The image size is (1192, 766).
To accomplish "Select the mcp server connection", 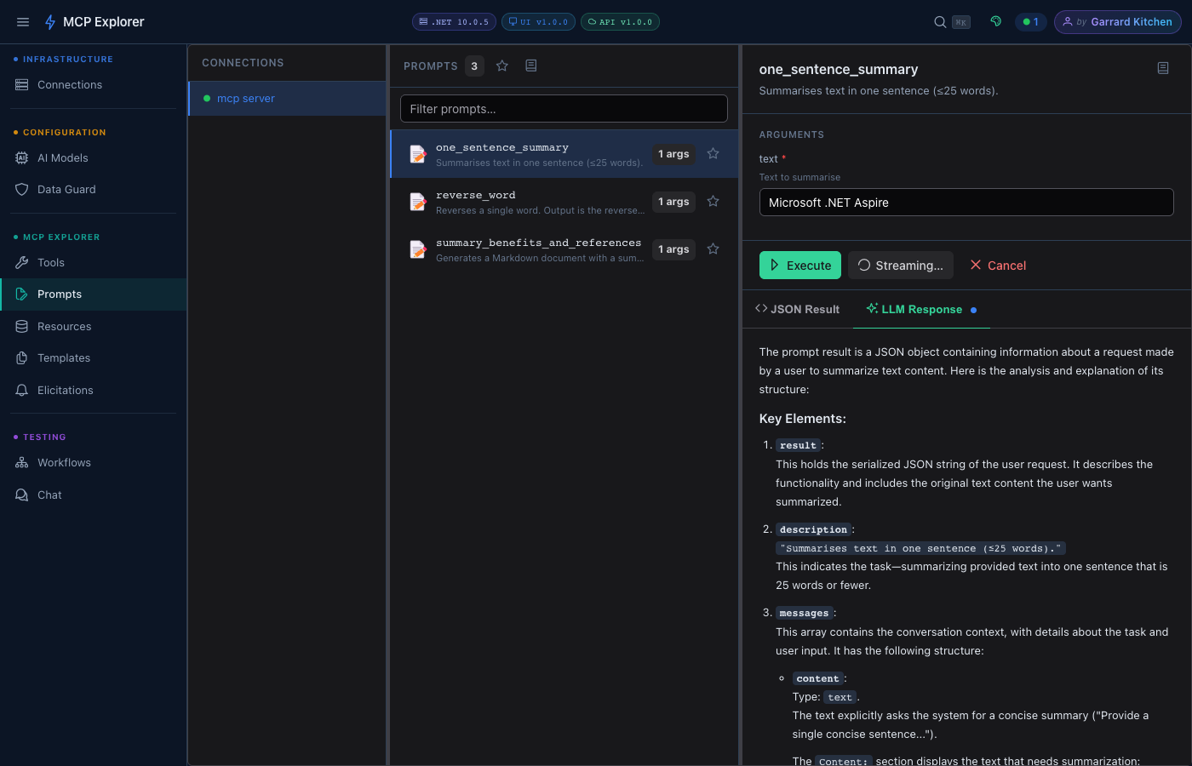I will (246, 99).
